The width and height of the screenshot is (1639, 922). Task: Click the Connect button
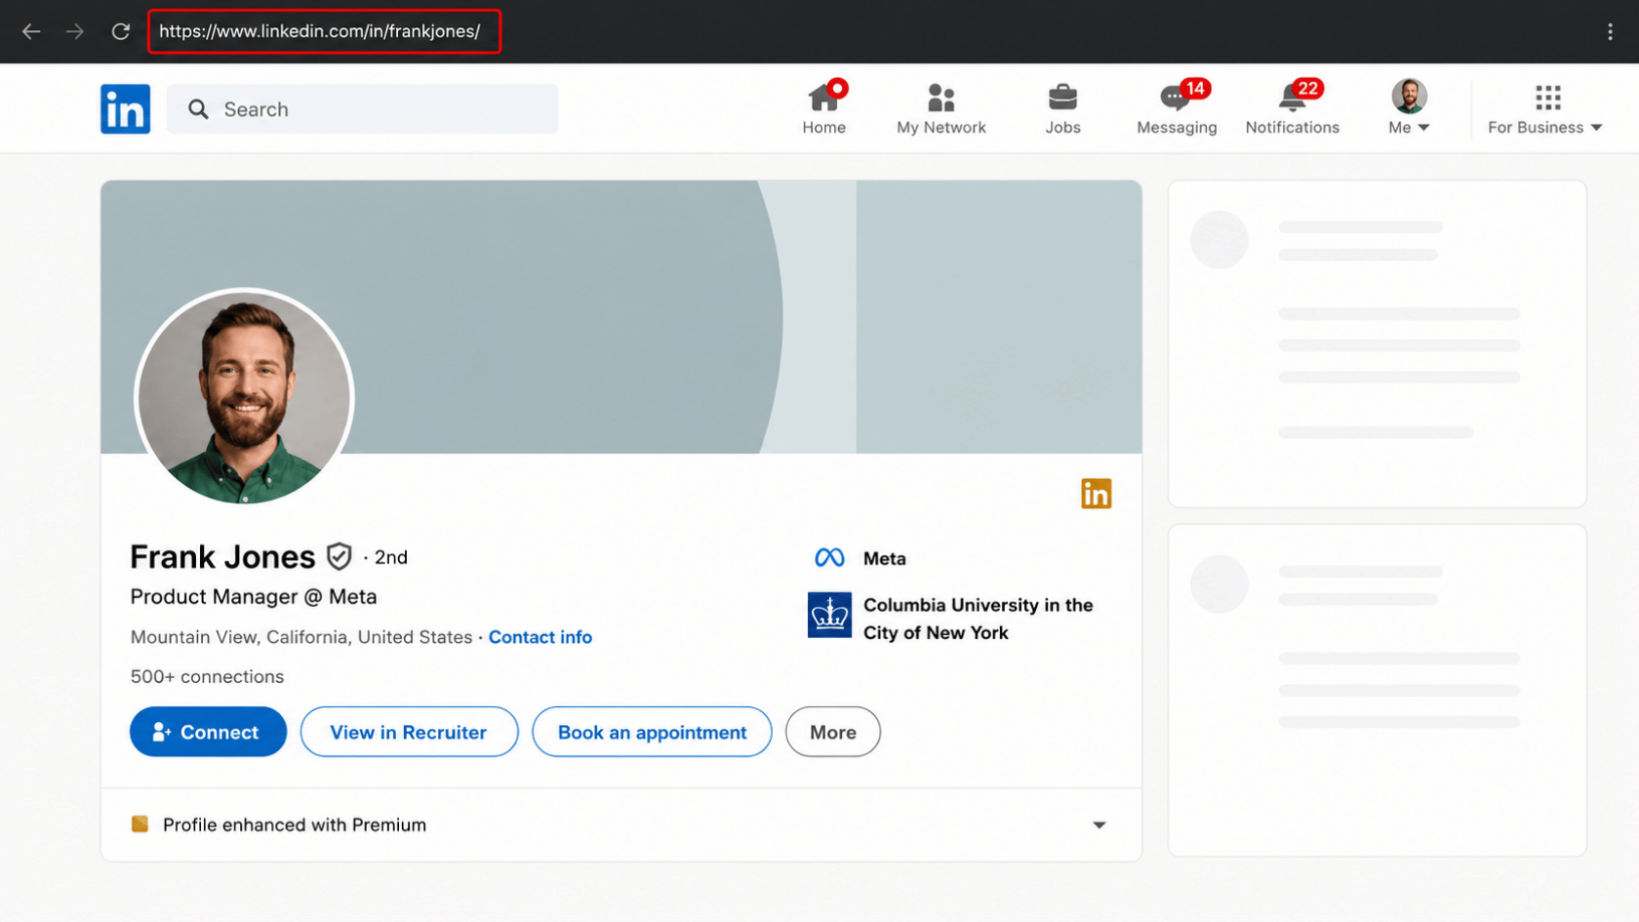click(x=208, y=732)
